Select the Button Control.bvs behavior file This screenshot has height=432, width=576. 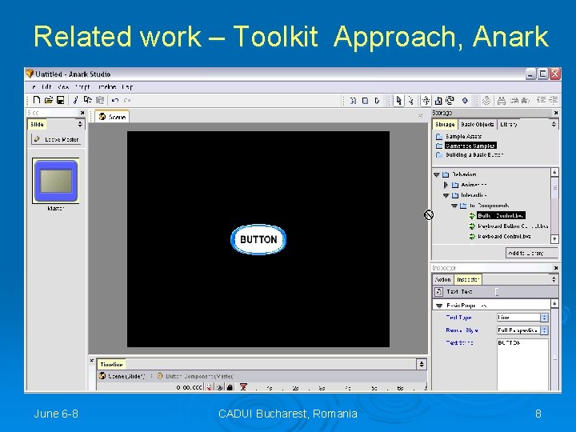point(498,216)
